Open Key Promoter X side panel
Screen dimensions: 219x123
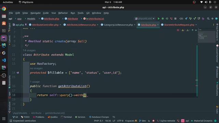[217, 32]
